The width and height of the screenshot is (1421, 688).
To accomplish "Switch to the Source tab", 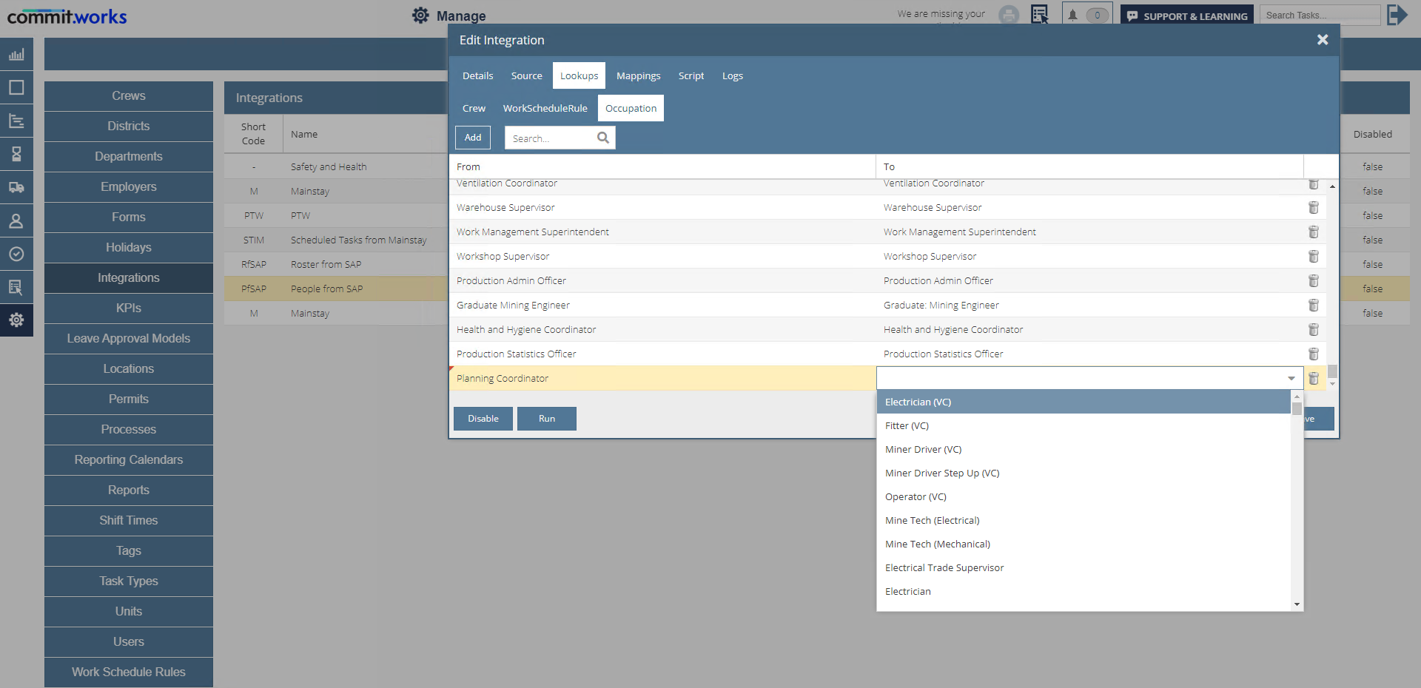I will tap(527, 76).
